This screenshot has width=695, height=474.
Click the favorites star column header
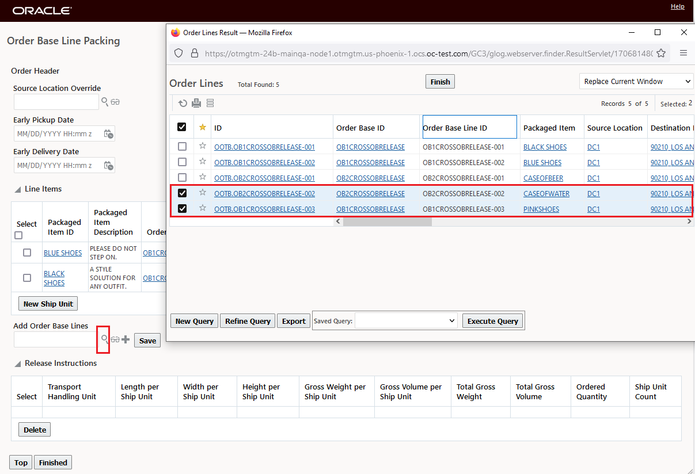click(202, 128)
